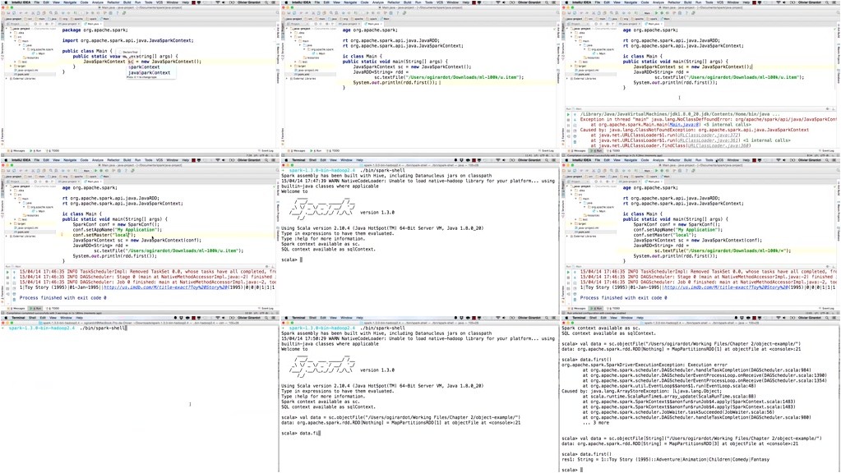Select Main.java editor tab in autocomplete frame
841x473 pixels.
(92, 24)
